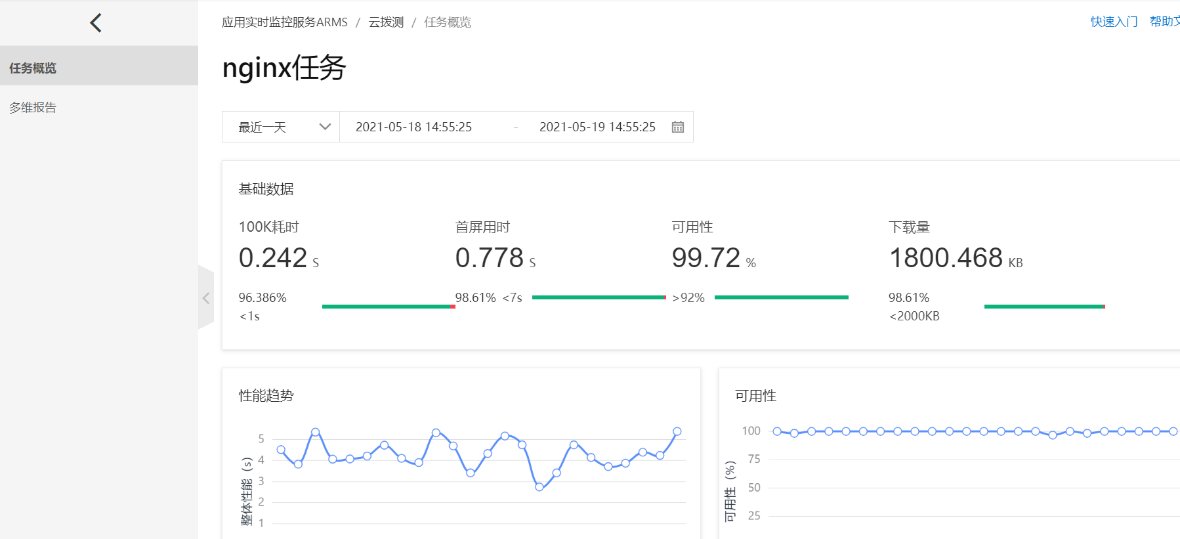This screenshot has height=539, width=1180.
Task: Click the 首屏用时 green progress bar
Action: coord(599,297)
